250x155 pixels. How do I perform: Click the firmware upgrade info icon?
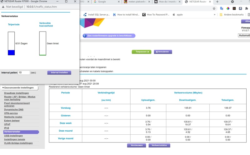(x=85, y=36)
